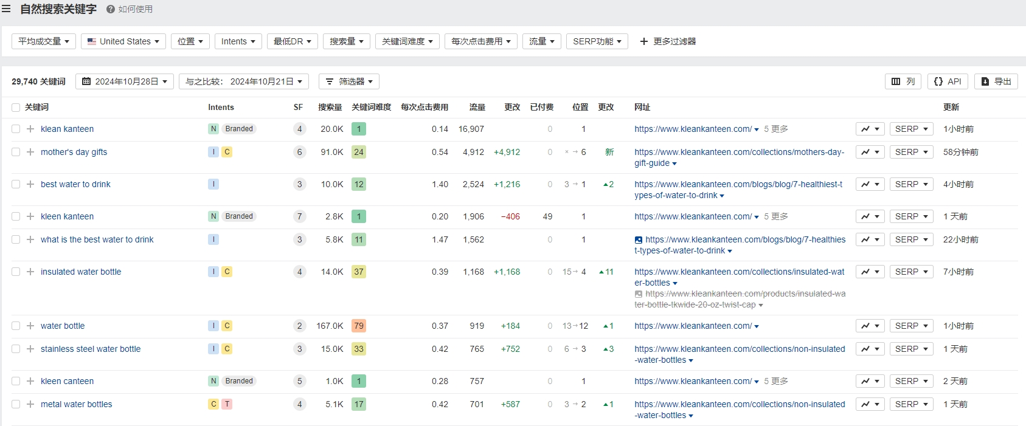1026x426 pixels.
Task: Click the T intent badge for metal water bottles
Action: point(227,404)
